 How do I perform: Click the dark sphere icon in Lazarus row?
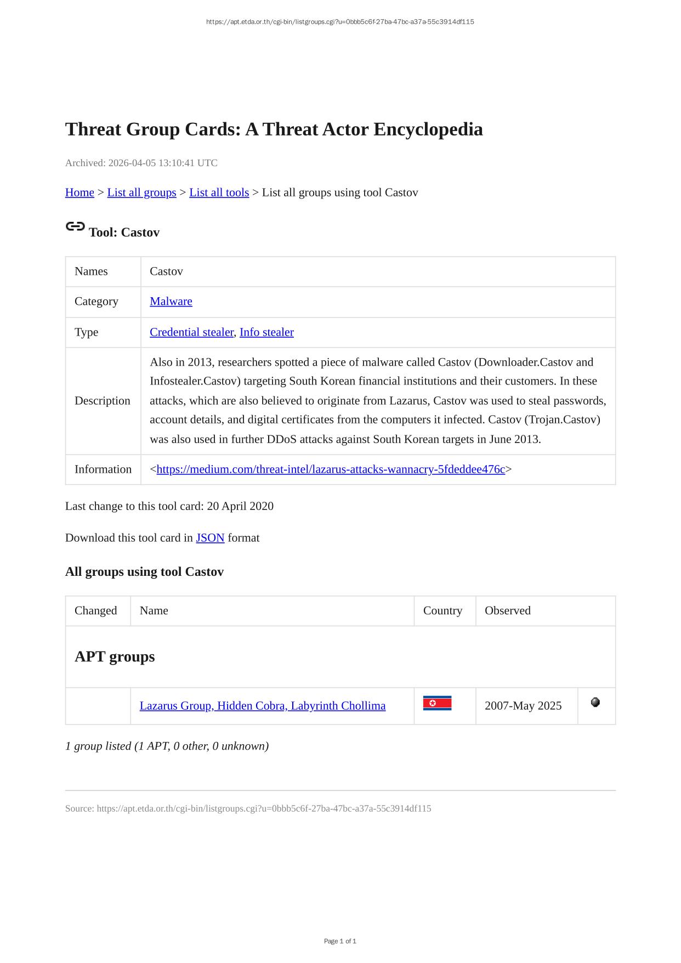click(595, 703)
